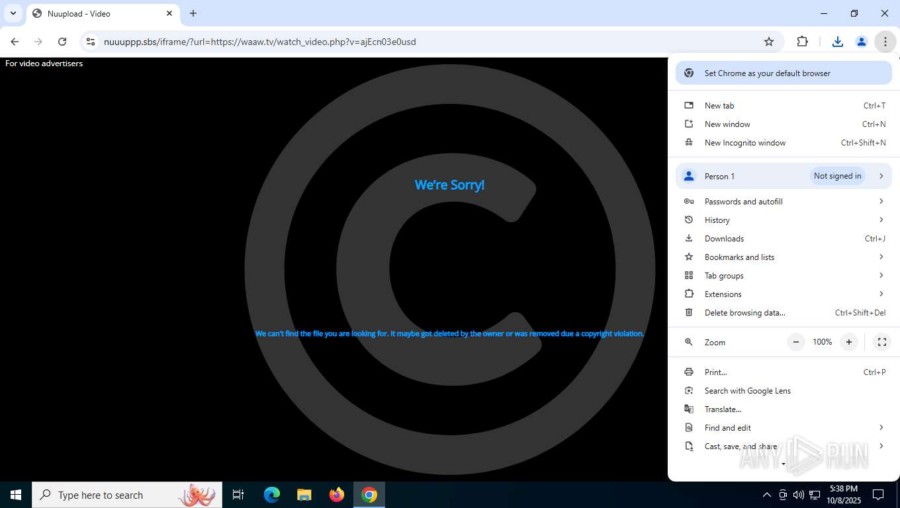The height and width of the screenshot is (508, 900).
Task: Open the notifications action center
Action: click(878, 495)
